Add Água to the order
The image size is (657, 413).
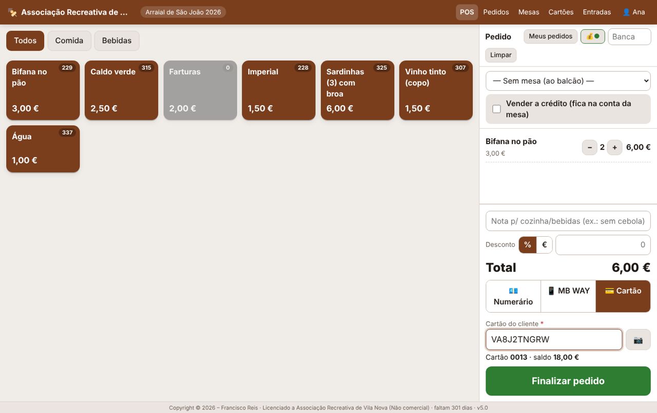(43, 149)
